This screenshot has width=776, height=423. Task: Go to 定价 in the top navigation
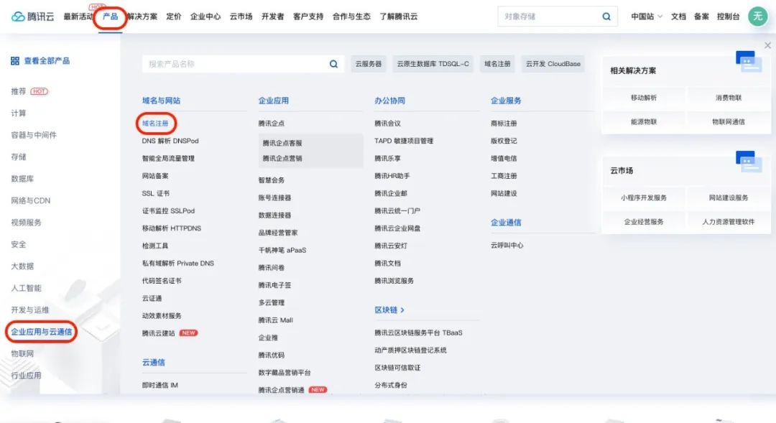click(174, 17)
